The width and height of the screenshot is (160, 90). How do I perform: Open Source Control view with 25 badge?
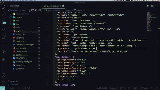coord(4,22)
